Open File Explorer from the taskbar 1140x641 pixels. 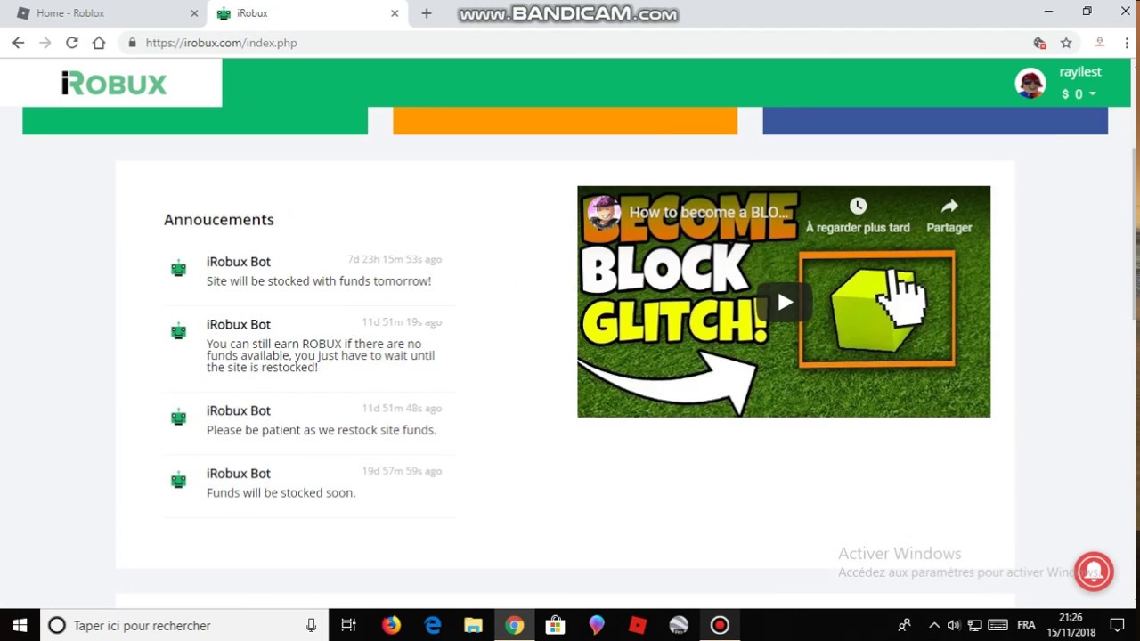point(473,625)
